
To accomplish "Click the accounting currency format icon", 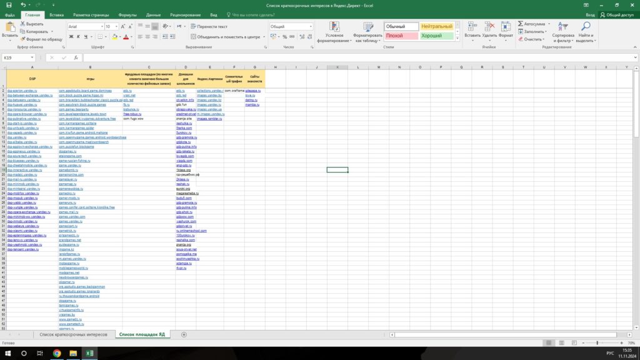I will click(x=274, y=37).
